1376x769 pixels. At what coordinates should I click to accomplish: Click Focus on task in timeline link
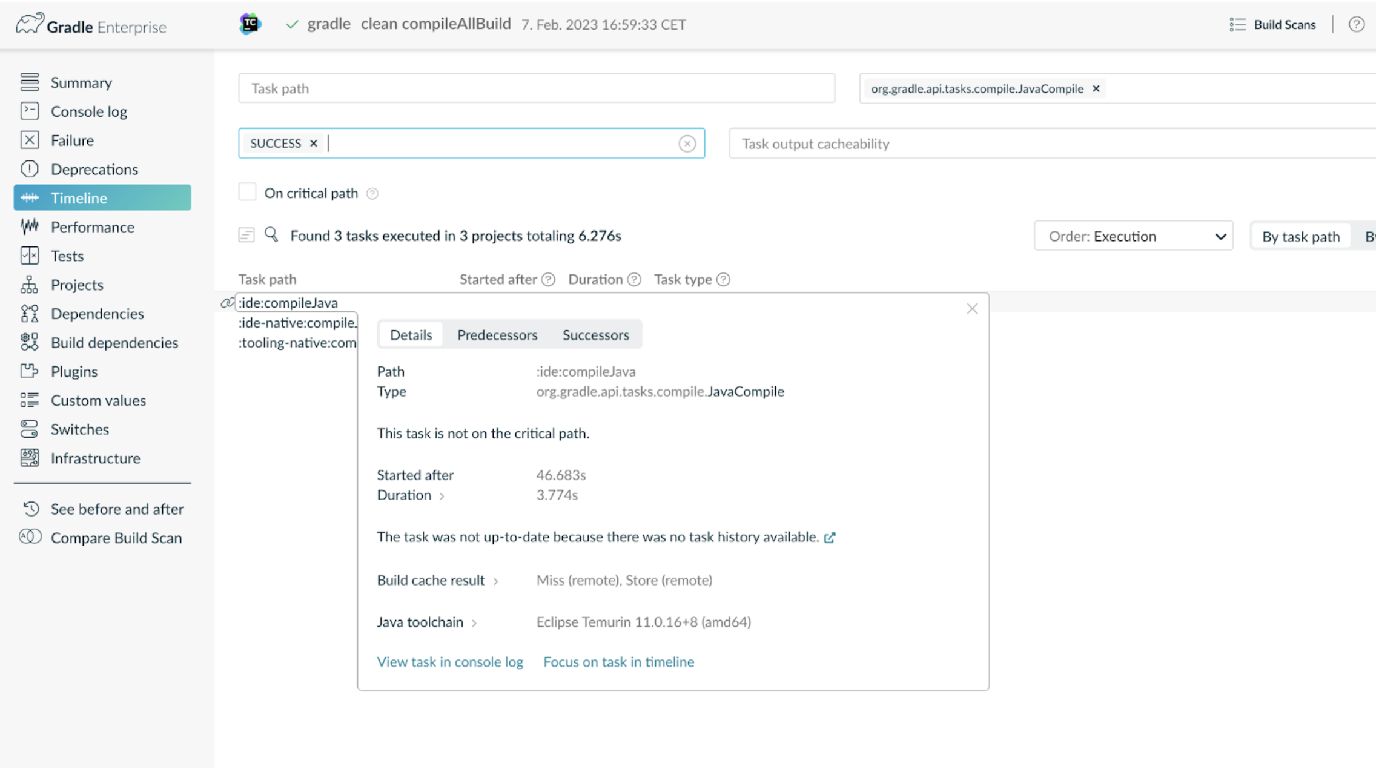pos(618,661)
